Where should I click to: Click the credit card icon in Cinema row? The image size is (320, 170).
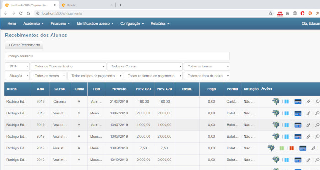tap(298, 102)
